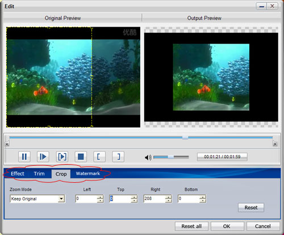Pause the video playback

point(24,157)
